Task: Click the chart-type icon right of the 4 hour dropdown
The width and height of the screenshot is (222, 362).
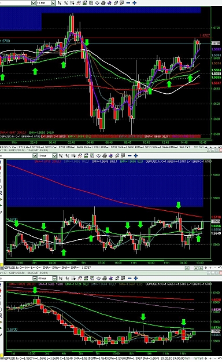Action: (61, 278)
